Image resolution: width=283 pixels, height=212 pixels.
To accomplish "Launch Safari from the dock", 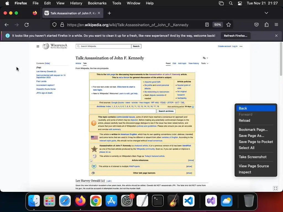I will tap(65, 201).
